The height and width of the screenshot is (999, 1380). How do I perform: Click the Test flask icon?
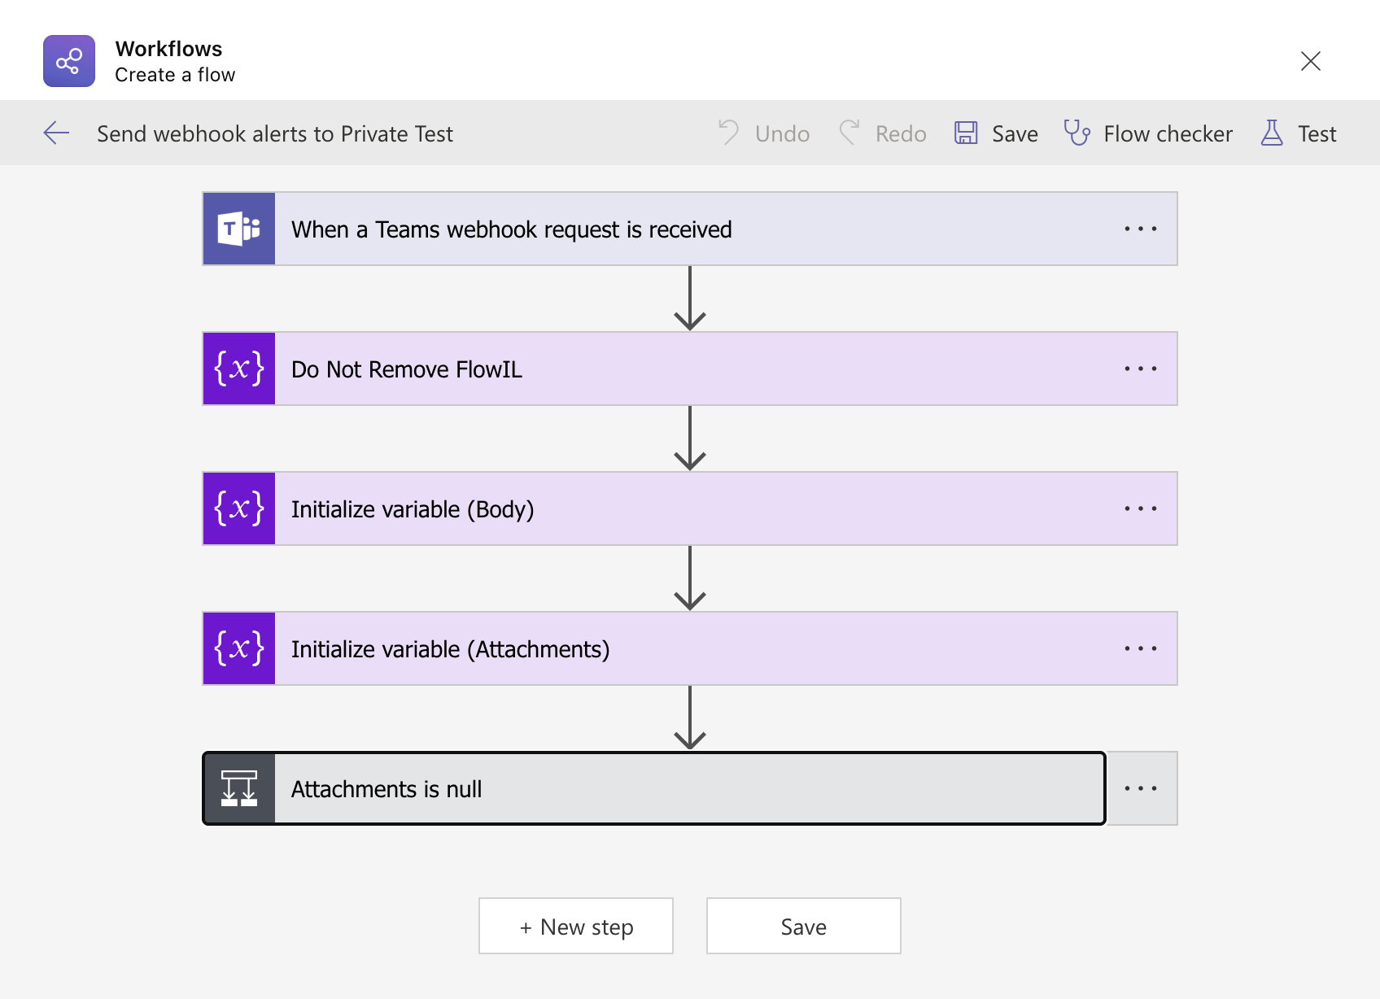pyautogui.click(x=1272, y=133)
